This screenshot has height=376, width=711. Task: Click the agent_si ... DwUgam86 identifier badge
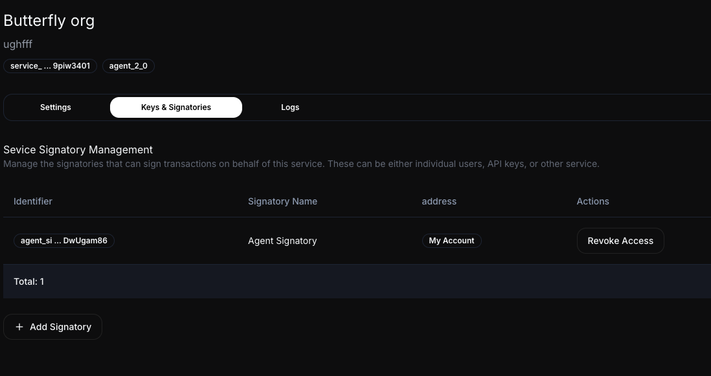64,241
